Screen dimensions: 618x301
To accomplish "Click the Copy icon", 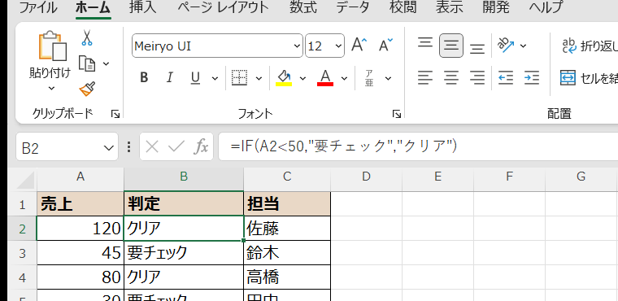I will 87,63.
